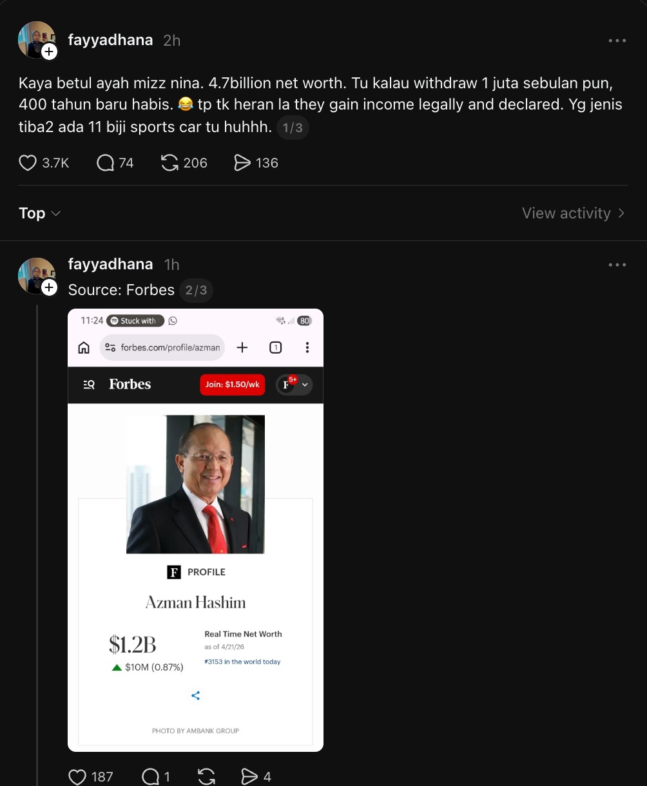Expand the Top sort dropdown

pos(39,213)
